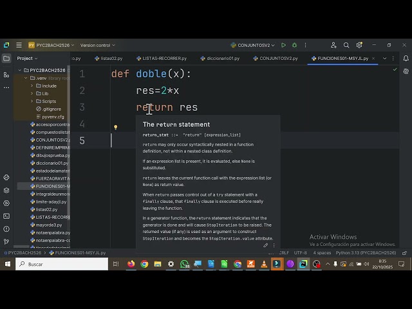Open editor tab options menu
Image resolution: width=412 pixels, height=309 pixels.
coord(393,59)
